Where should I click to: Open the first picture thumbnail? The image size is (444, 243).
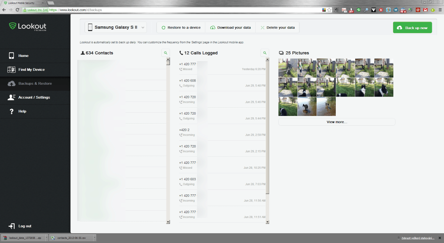pyautogui.click(x=288, y=68)
